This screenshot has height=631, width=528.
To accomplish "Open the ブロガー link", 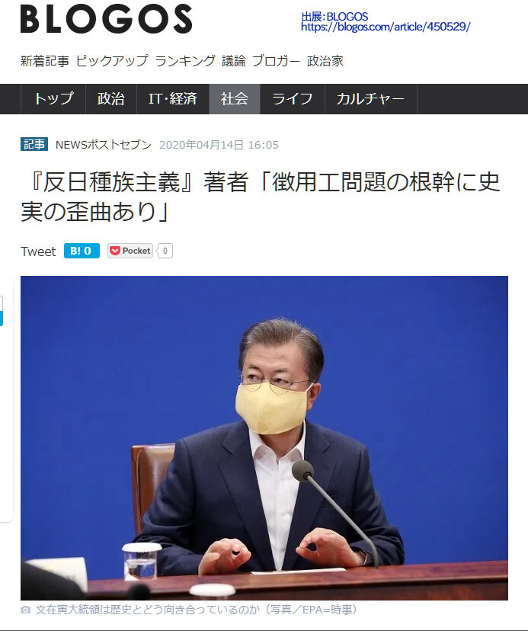I will click(276, 61).
